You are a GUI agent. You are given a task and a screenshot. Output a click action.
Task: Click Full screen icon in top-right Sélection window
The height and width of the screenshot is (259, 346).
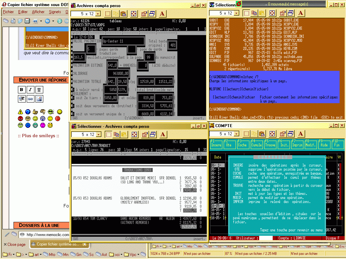click(x=272, y=13)
